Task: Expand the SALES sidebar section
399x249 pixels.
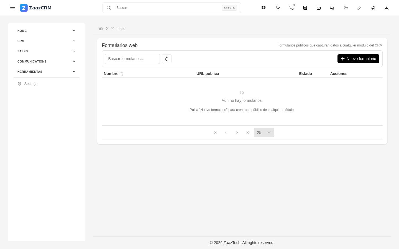Action: pyautogui.click(x=47, y=51)
